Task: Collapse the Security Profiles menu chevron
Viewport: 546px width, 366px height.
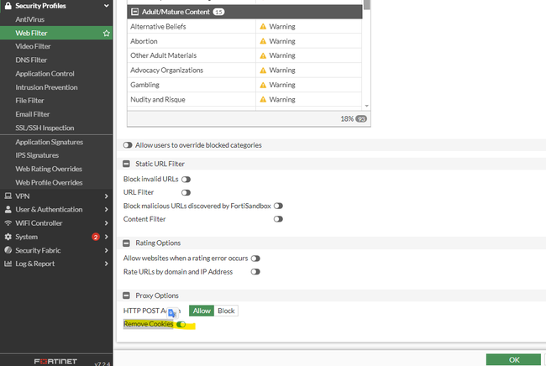Action: (x=106, y=6)
